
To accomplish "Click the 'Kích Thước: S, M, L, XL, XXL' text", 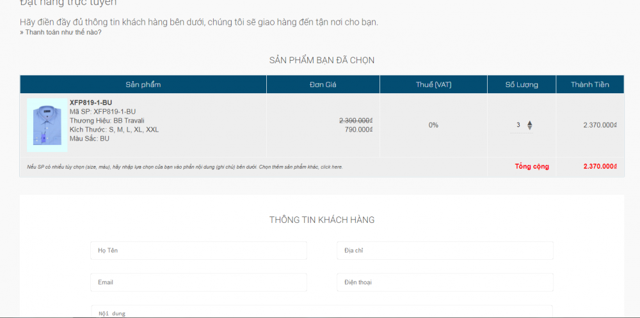I will click(115, 130).
